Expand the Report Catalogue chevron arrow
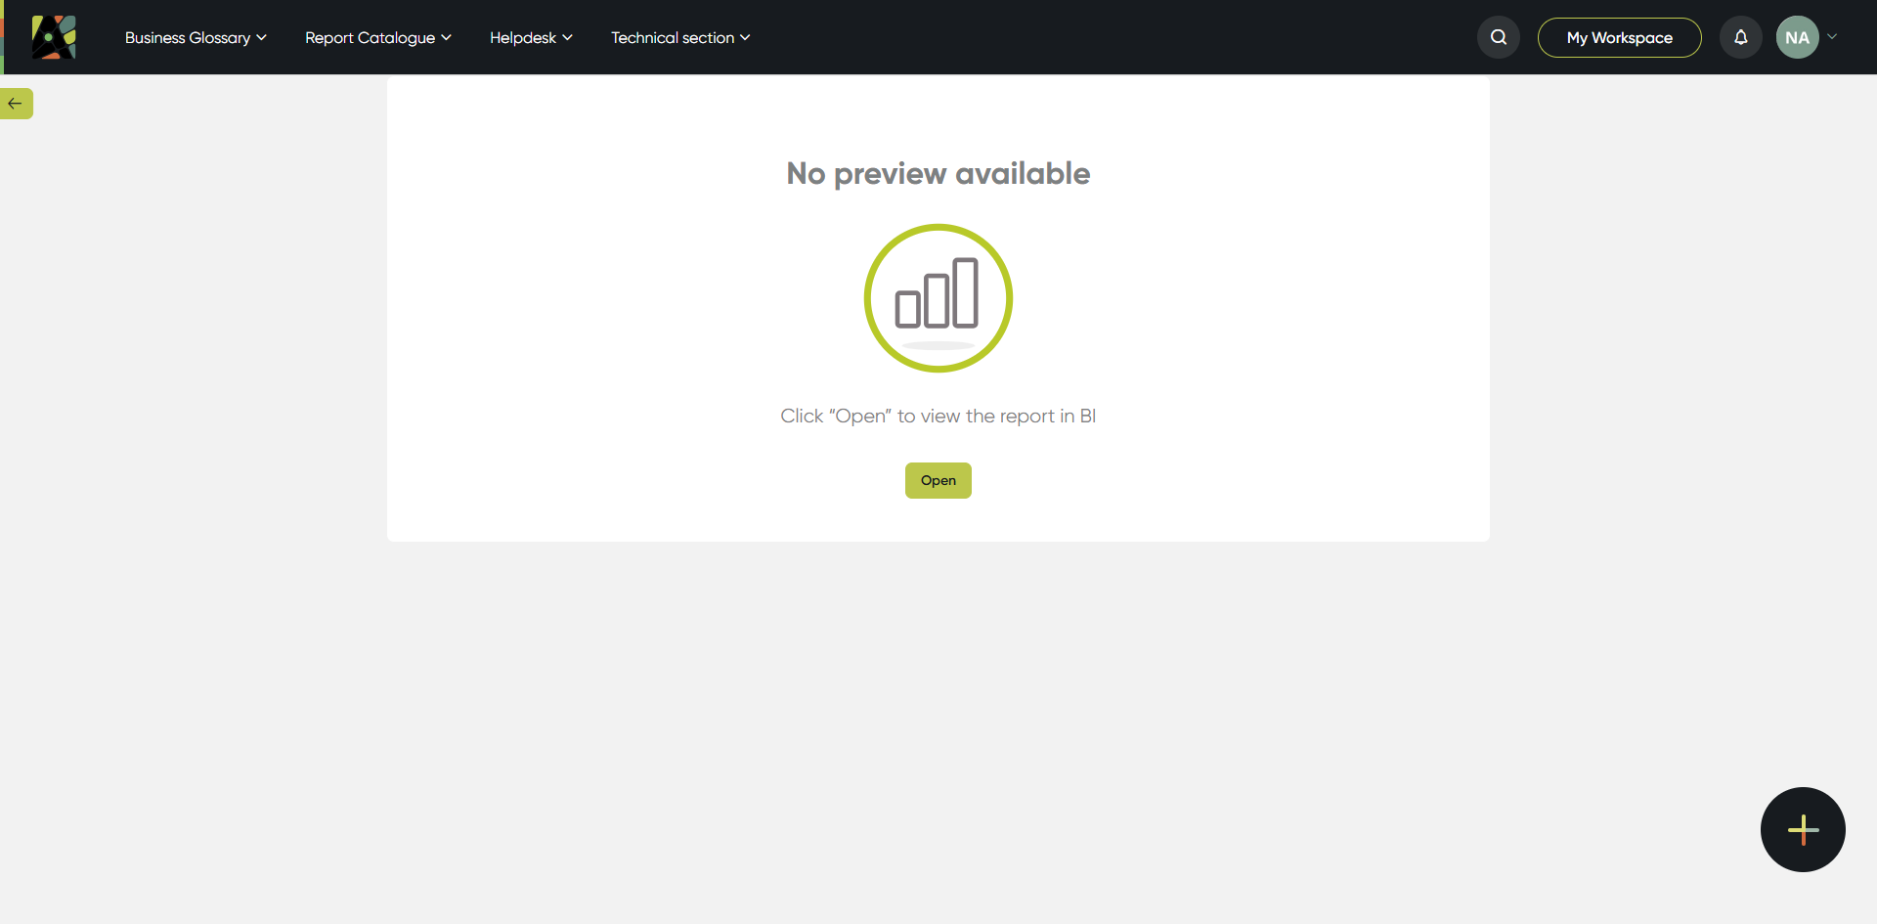 [446, 38]
